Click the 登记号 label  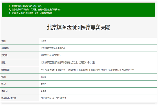tap(4, 55)
